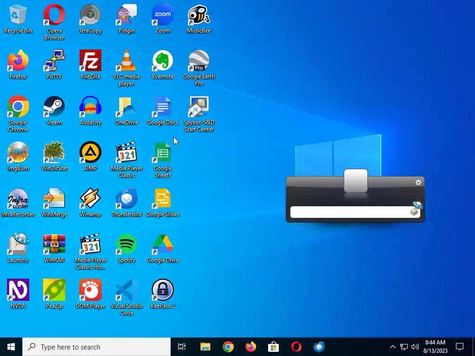Select the WinDirStat desktop shortcut
This screenshot has height=356, width=475.
54,157
